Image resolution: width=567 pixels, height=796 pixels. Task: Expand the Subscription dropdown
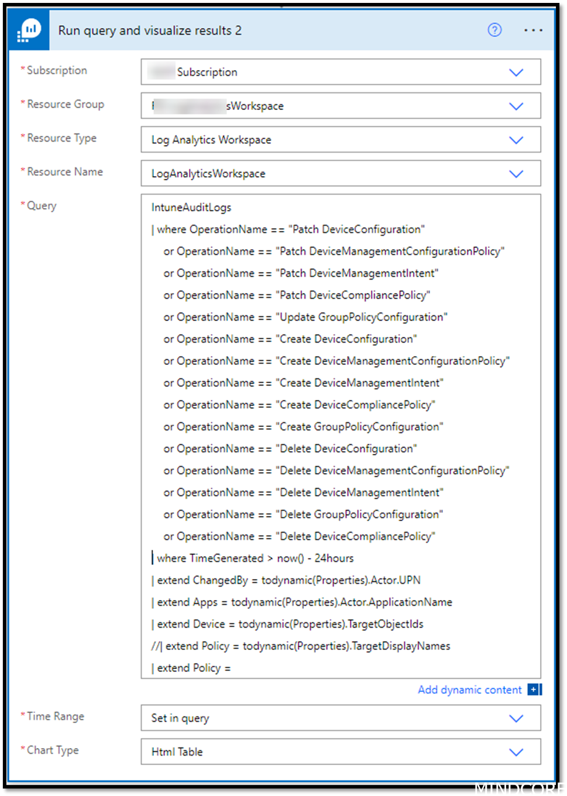516,72
